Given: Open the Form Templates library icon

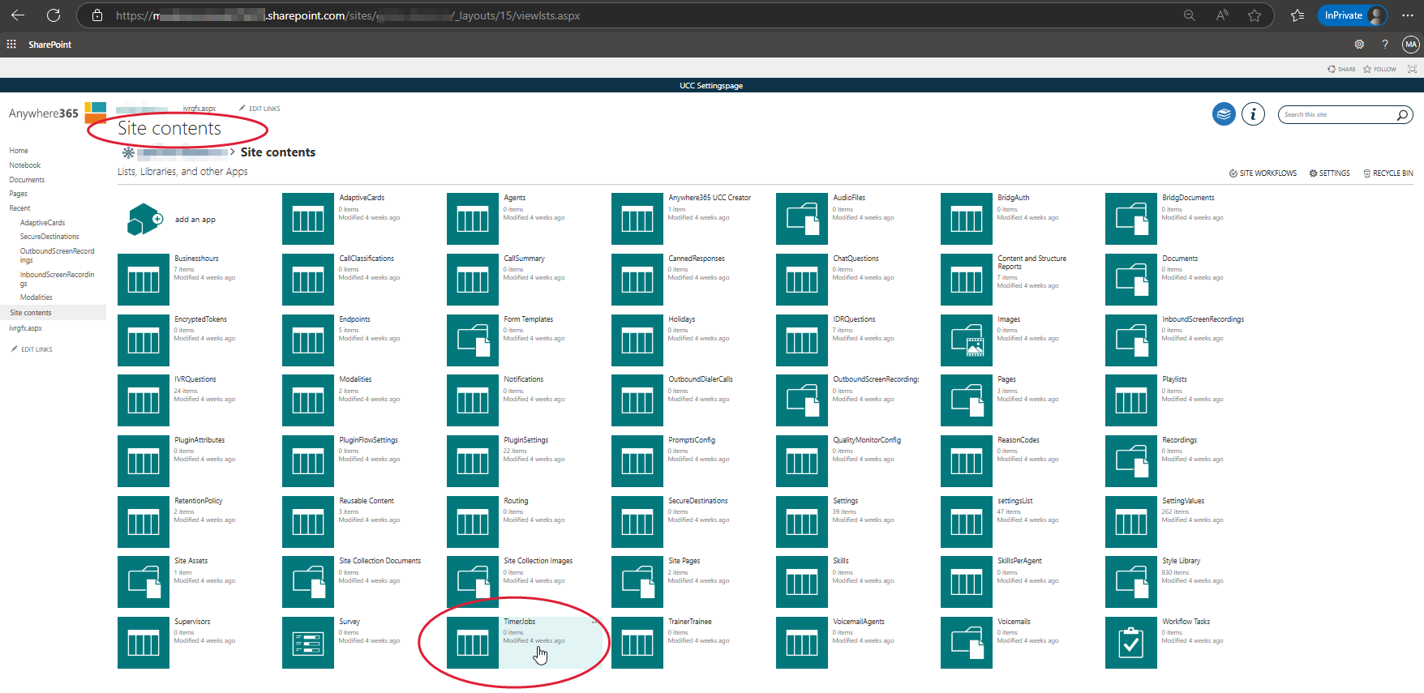Looking at the screenshot, I should tap(473, 340).
